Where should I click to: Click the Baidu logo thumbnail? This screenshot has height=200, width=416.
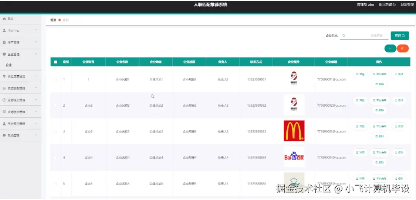coord(294,157)
